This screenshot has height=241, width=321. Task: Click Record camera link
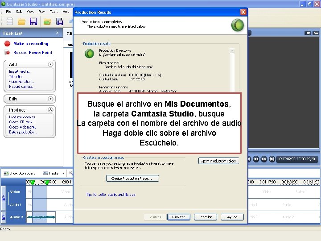[x=21, y=87]
